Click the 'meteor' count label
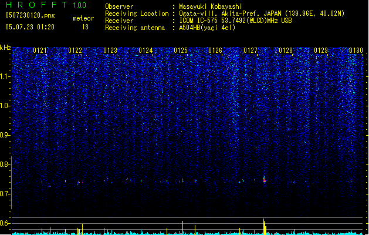The height and width of the screenshot is (235, 369). (83, 18)
